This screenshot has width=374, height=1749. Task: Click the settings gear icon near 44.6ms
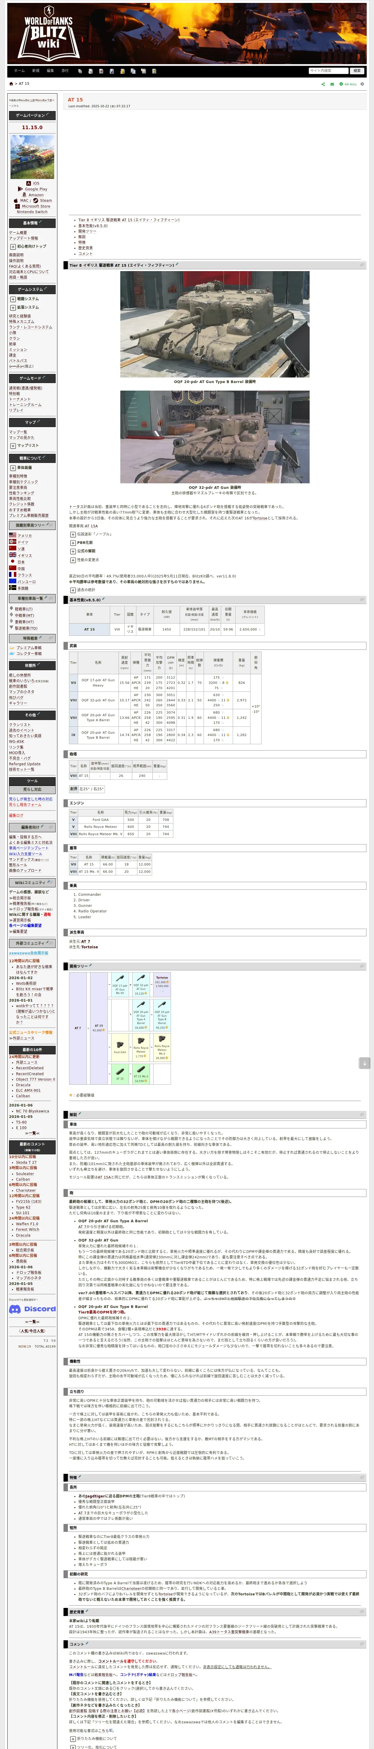(x=362, y=84)
